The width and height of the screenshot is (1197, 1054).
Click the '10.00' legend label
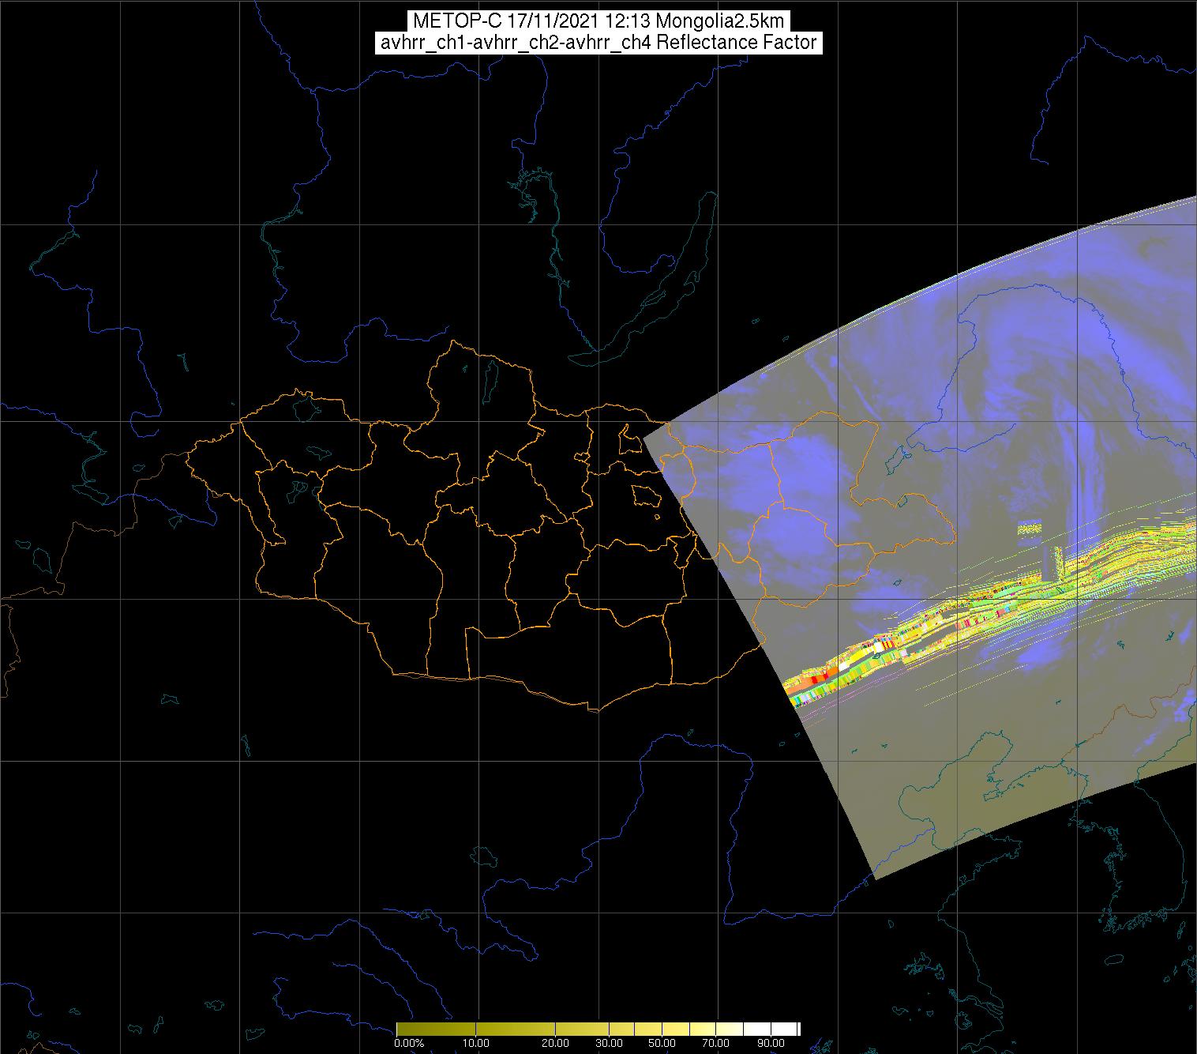pos(475,1043)
